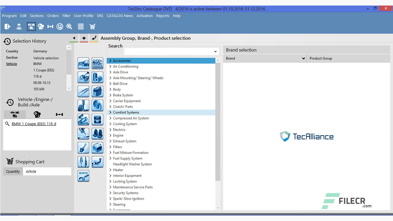Select the belt drive assembly group icon
The width and height of the screenshot is (393, 221).
[x=84, y=120]
